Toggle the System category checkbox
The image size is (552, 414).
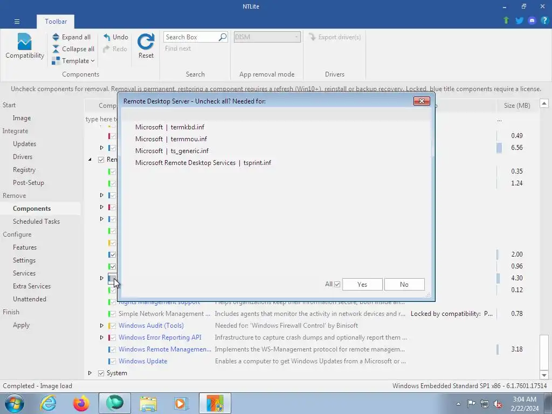tap(101, 373)
